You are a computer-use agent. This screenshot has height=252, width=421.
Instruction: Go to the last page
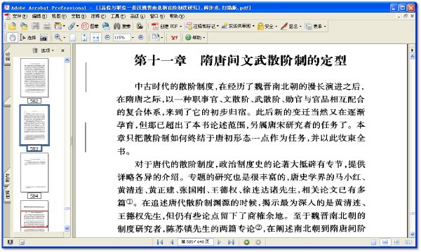[231, 242]
